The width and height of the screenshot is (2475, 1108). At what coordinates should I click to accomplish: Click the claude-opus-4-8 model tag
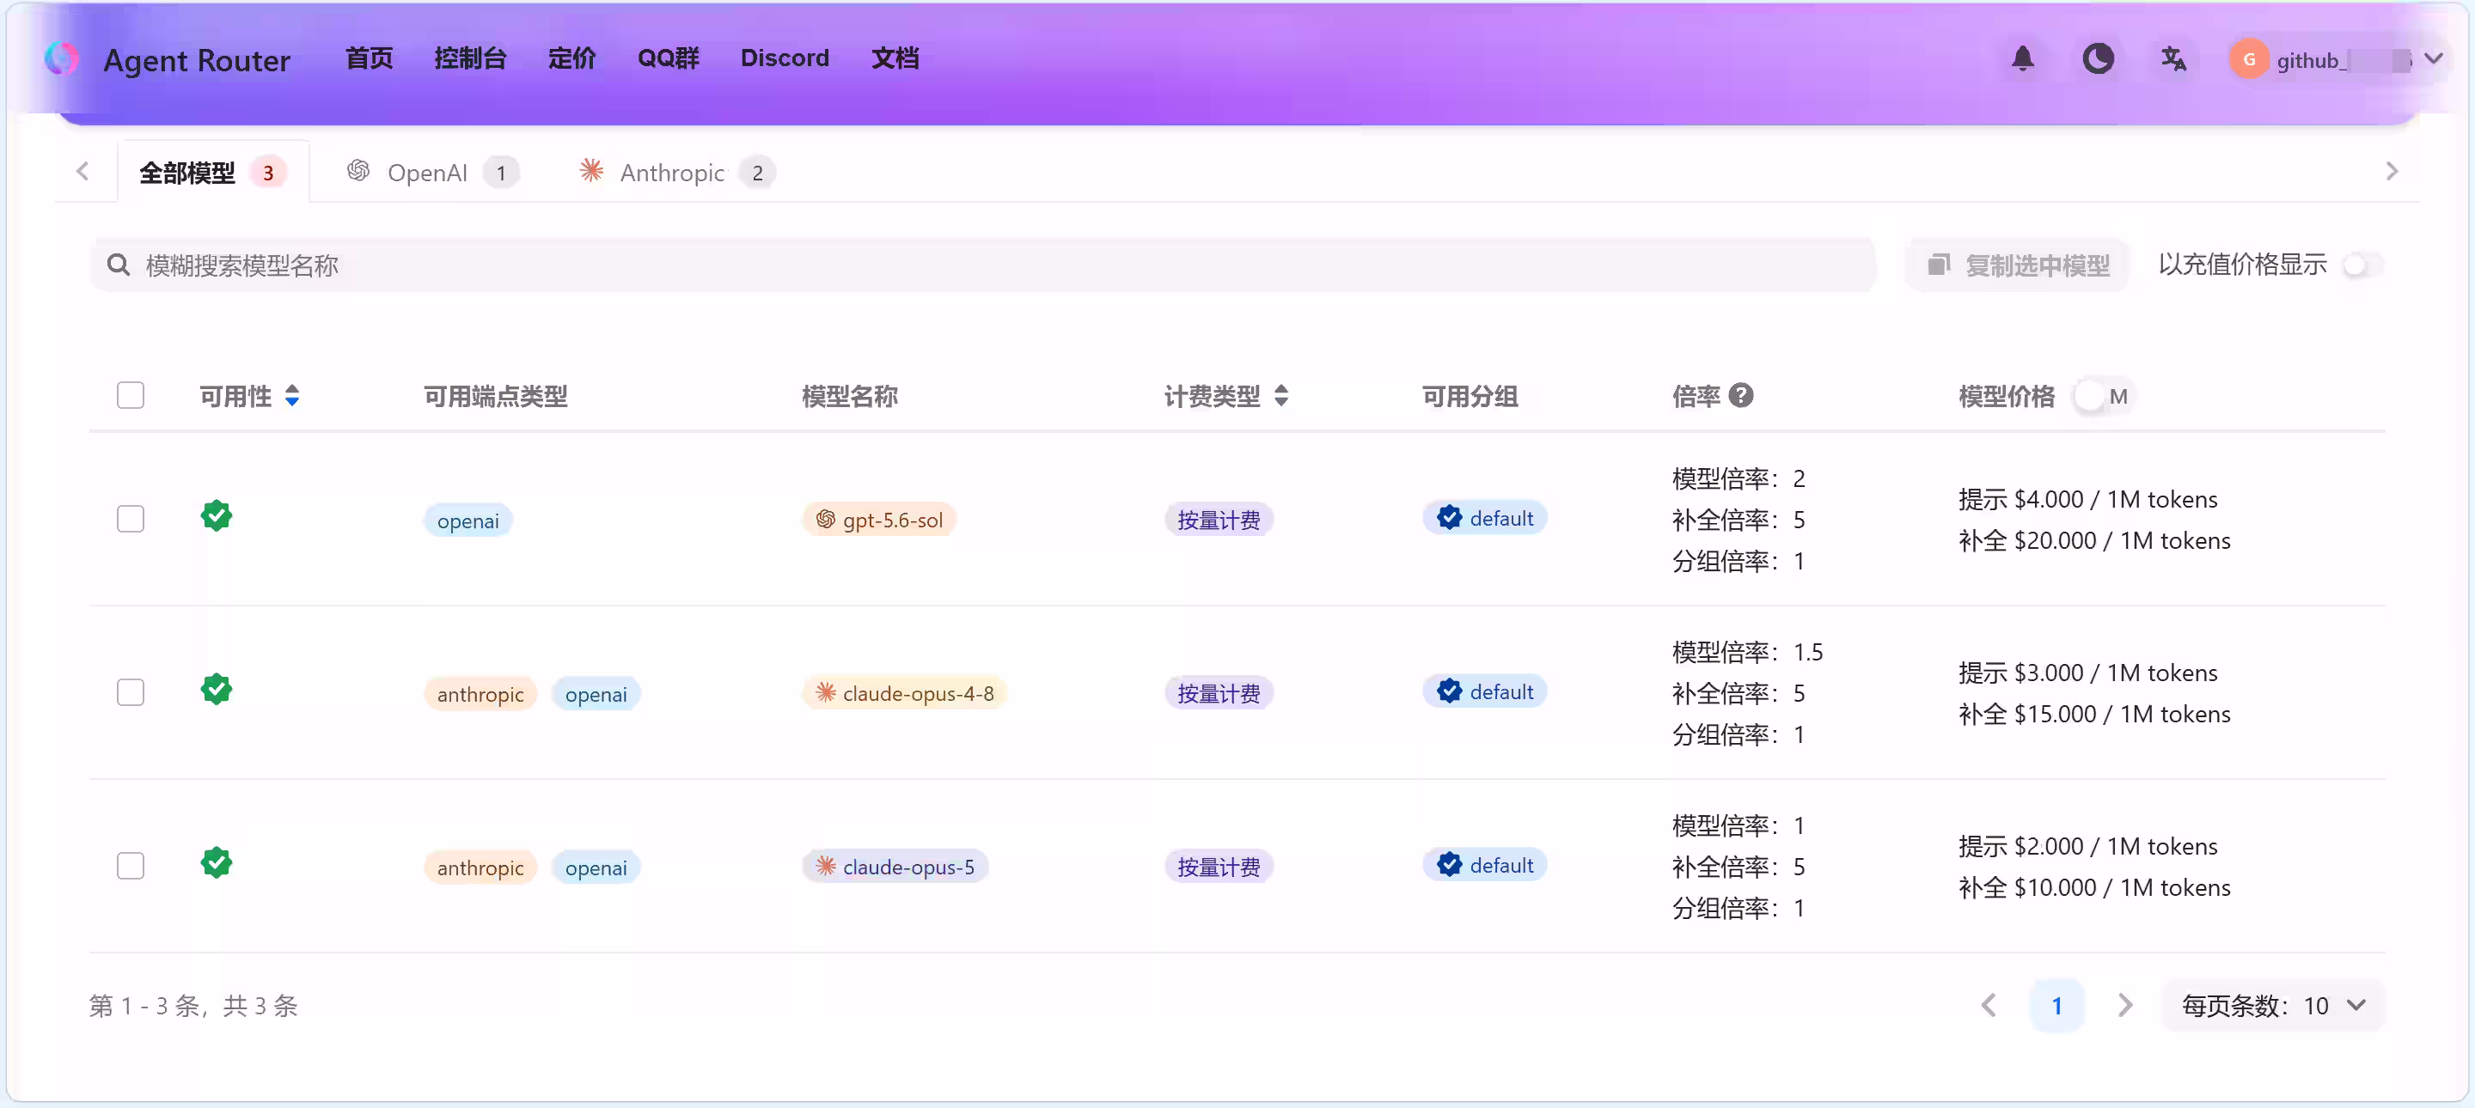(x=904, y=693)
